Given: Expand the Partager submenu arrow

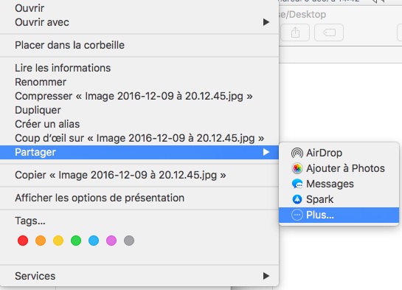Looking at the screenshot, I should tap(266, 152).
